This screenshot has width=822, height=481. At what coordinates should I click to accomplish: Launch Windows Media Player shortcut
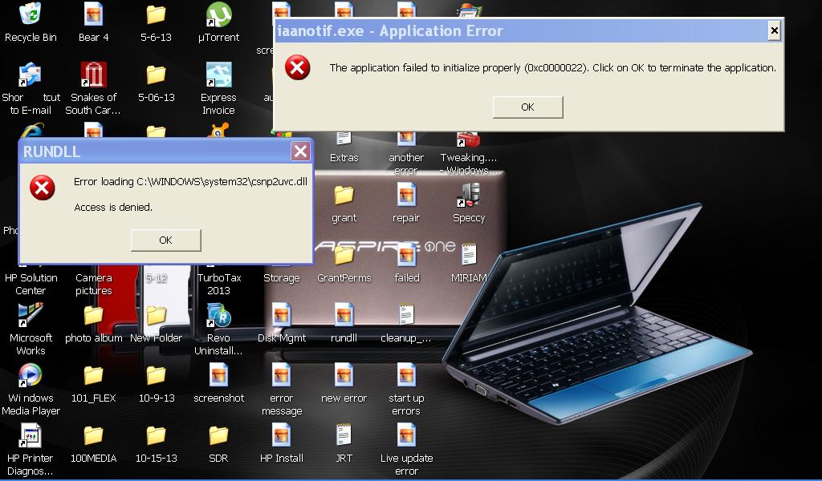[31, 375]
